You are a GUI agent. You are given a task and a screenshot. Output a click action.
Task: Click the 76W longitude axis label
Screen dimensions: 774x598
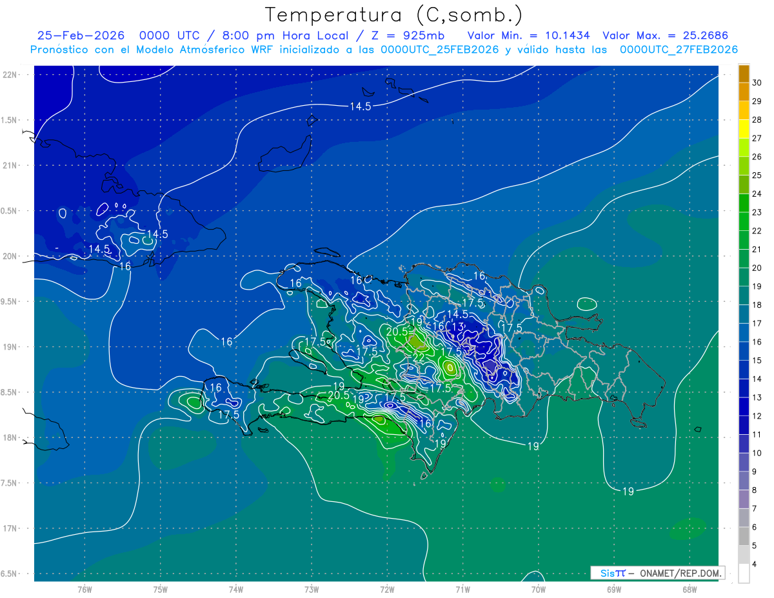(x=84, y=589)
